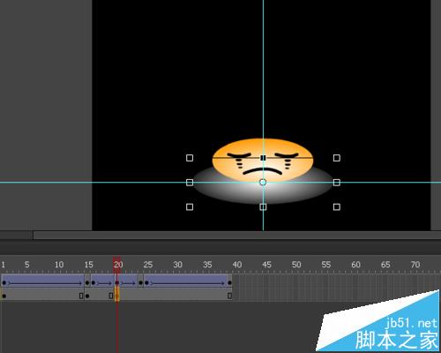This screenshot has width=441, height=353.
Task: Jump to frame 30 on the timeline ruler
Action: point(177,264)
